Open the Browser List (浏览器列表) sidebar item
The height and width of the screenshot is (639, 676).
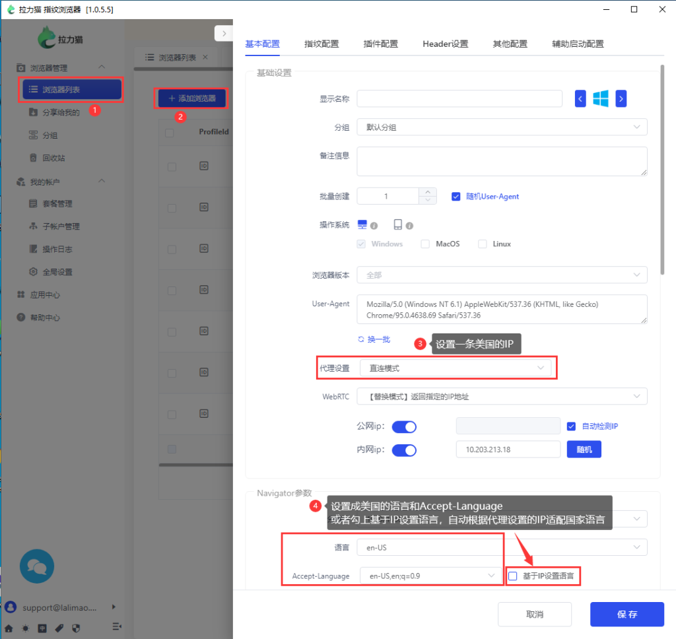71,89
